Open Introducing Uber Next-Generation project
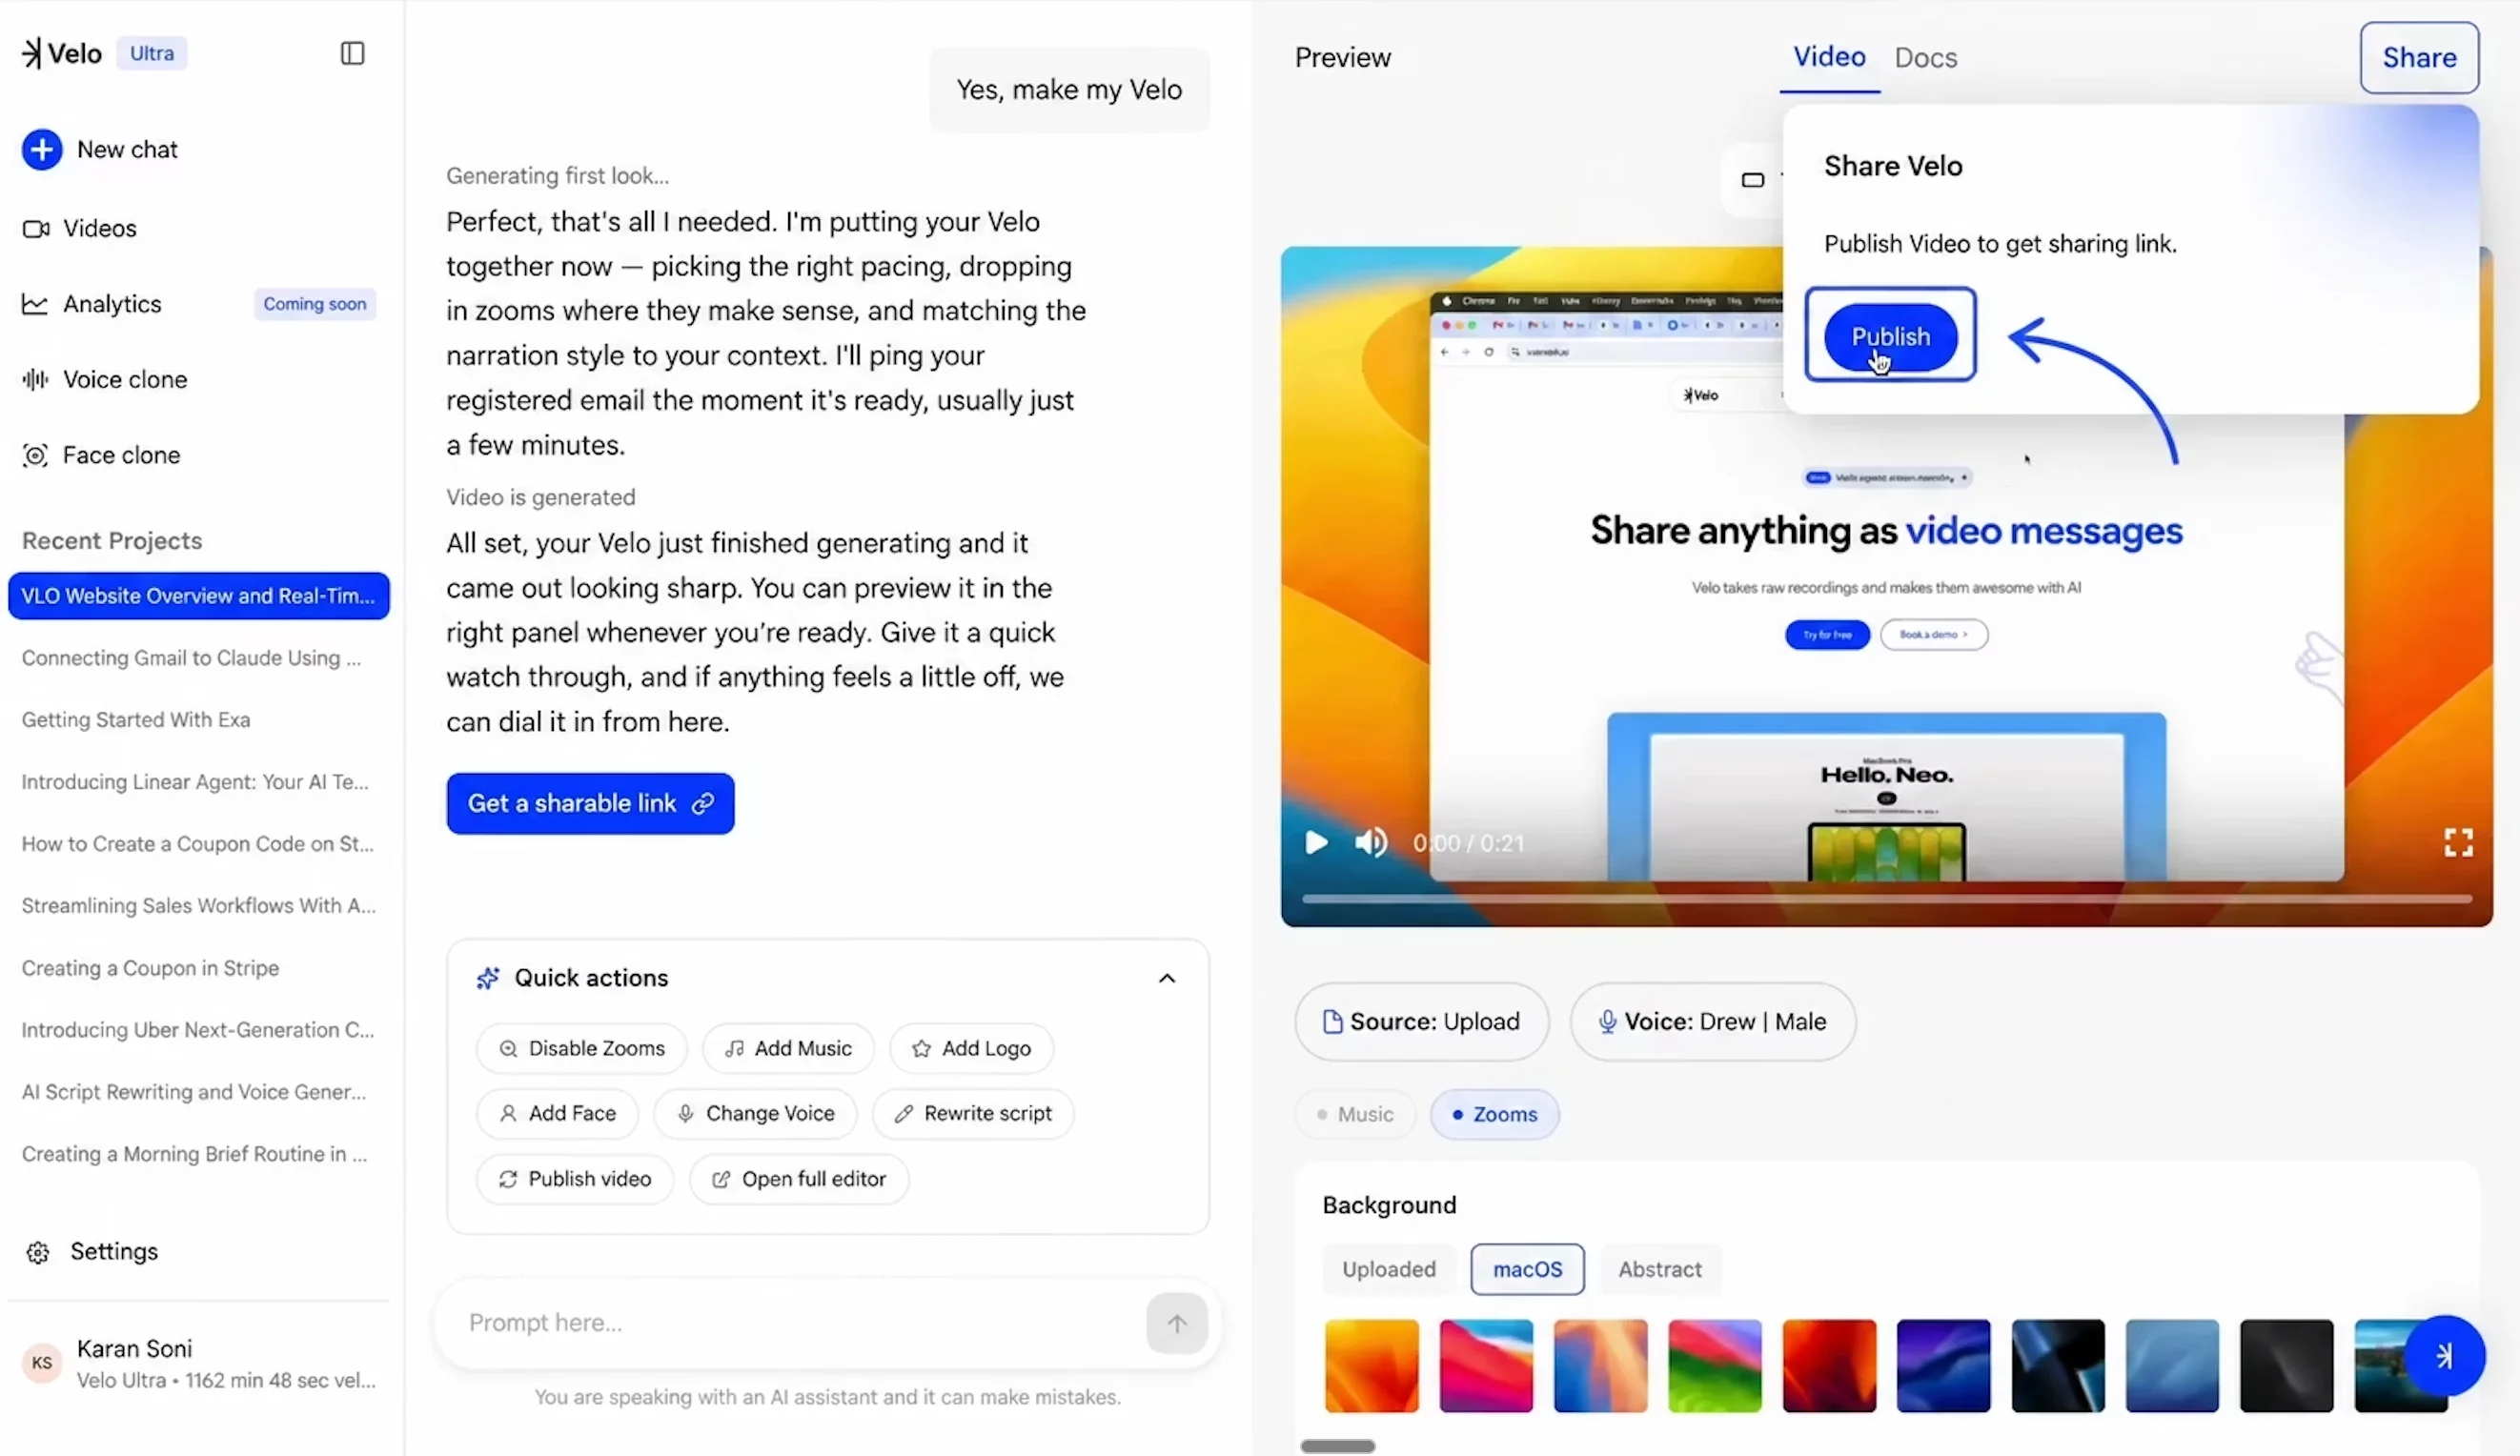The height and width of the screenshot is (1456, 2520). 198,1030
